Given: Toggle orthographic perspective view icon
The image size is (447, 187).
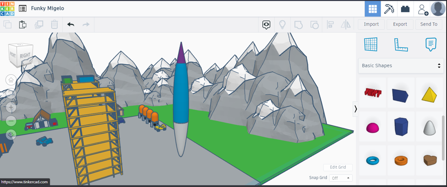Looking at the screenshot, I should 11,135.
